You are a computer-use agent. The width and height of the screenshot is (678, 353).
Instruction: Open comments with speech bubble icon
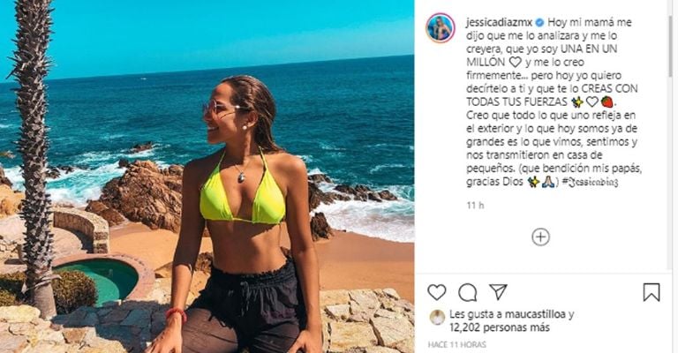467,292
